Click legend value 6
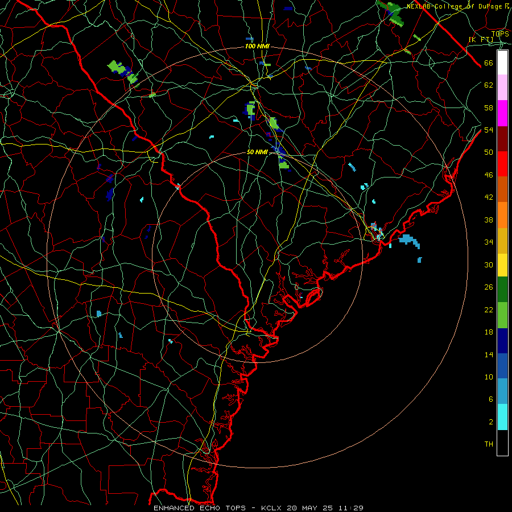 click(x=490, y=399)
